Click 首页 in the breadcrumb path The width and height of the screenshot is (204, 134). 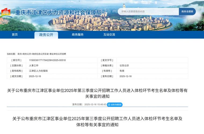coord(20,54)
